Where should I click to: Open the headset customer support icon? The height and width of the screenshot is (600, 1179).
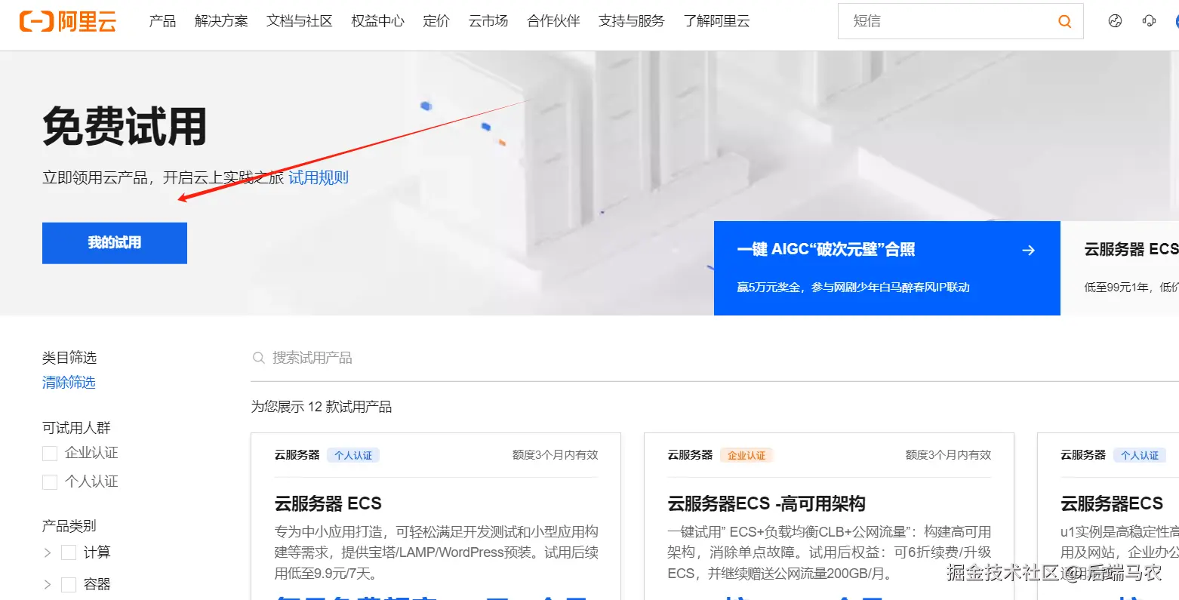click(x=1149, y=21)
